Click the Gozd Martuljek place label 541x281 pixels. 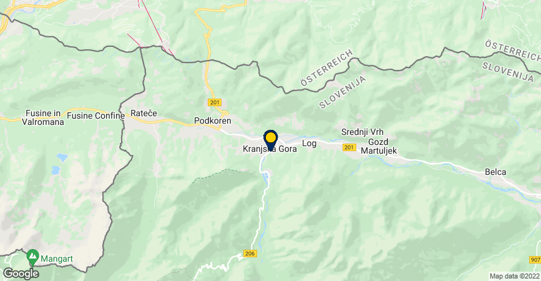click(x=379, y=146)
